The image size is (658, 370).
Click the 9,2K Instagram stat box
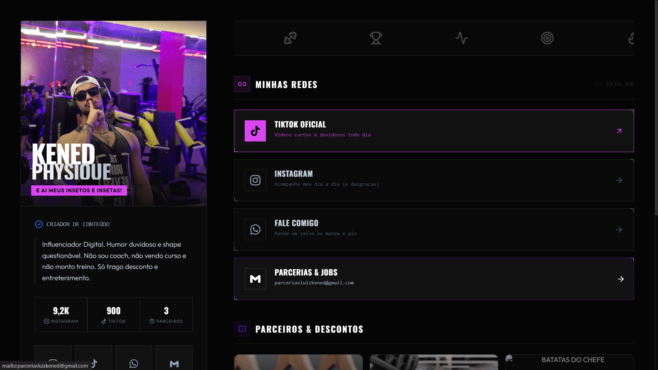tap(61, 314)
